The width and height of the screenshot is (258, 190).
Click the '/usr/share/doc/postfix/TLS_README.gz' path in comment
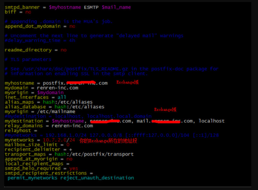[x=75, y=69]
